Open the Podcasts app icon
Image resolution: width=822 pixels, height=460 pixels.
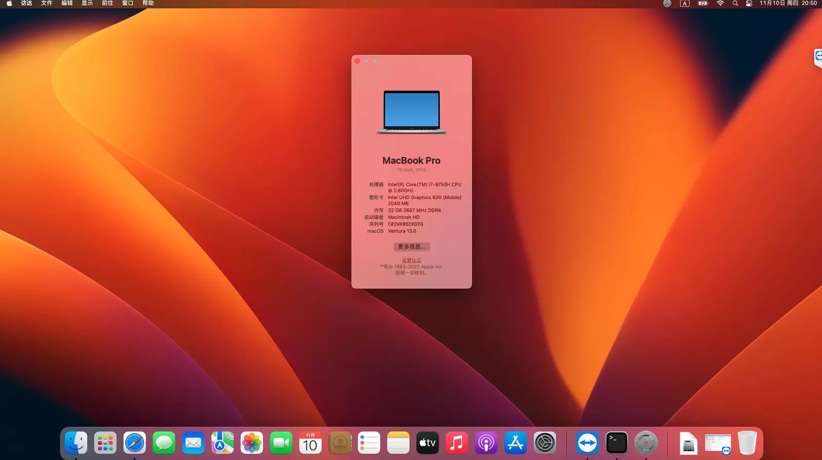click(x=486, y=443)
